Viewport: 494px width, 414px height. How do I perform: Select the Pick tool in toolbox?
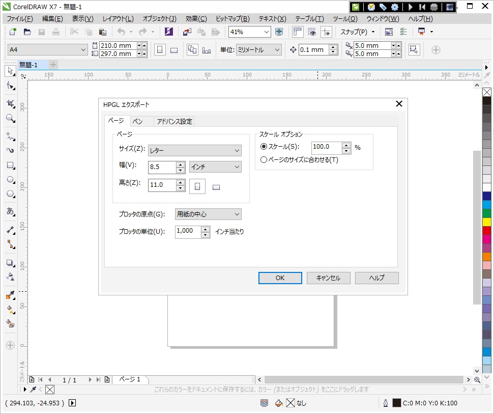point(10,71)
